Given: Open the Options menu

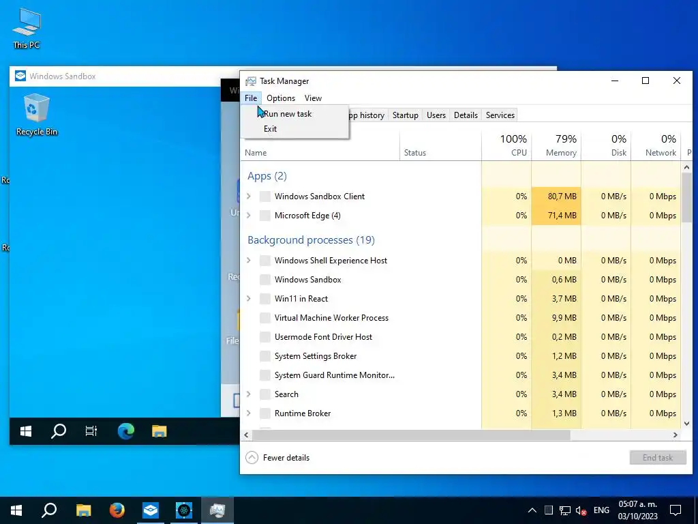Looking at the screenshot, I should tap(280, 98).
